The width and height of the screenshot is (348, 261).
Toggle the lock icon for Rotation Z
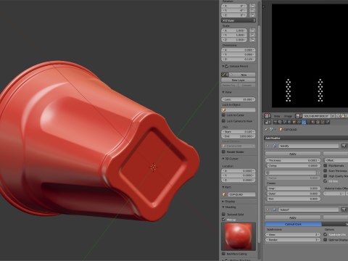(252, 15)
